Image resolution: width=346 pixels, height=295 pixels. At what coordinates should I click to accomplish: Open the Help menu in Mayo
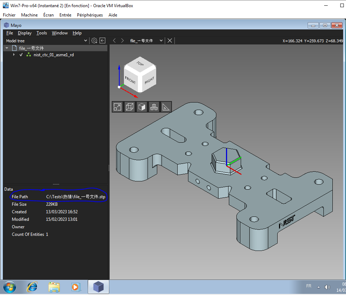tap(77, 33)
